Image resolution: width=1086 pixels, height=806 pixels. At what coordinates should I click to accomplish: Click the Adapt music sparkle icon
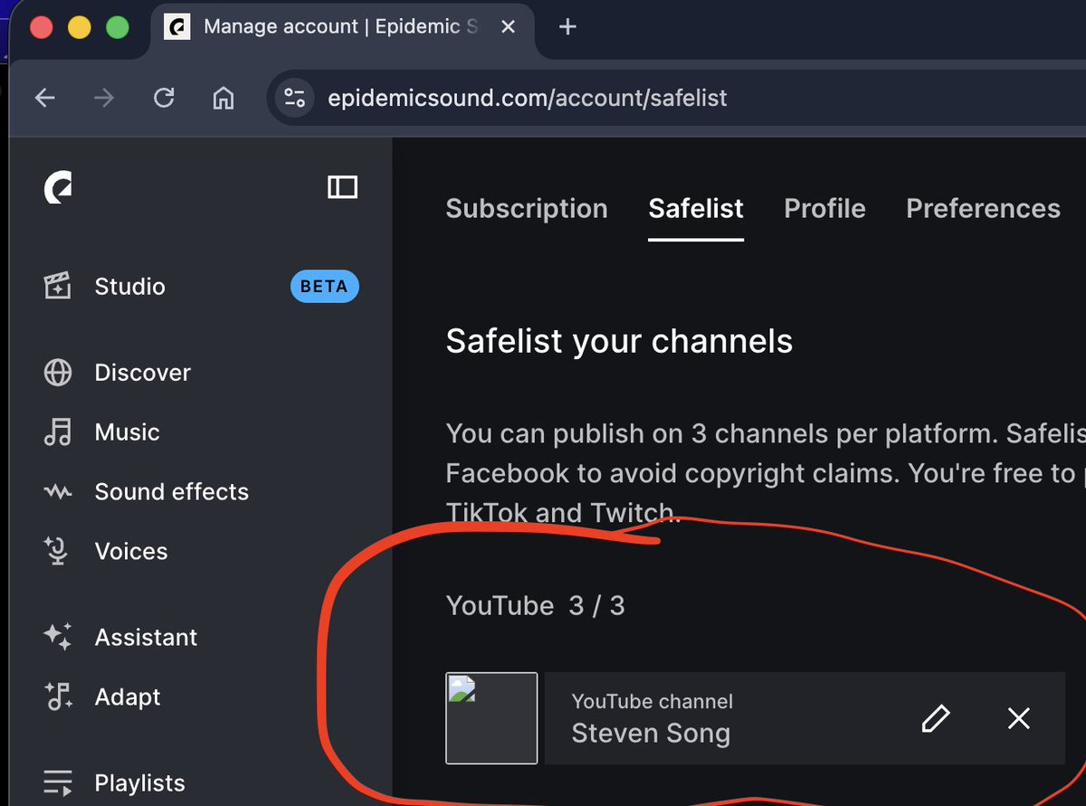(58, 697)
